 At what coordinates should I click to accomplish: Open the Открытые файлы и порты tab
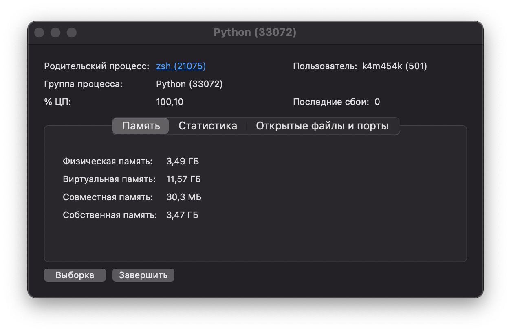(x=322, y=126)
